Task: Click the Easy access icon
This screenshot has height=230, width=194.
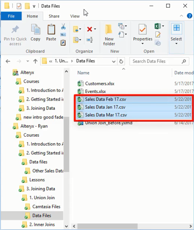Action: click(x=121, y=34)
